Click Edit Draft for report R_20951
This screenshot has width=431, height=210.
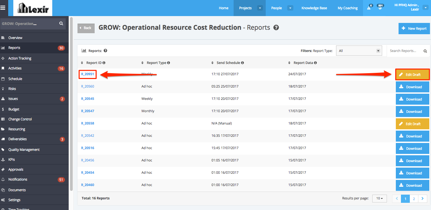413,75
